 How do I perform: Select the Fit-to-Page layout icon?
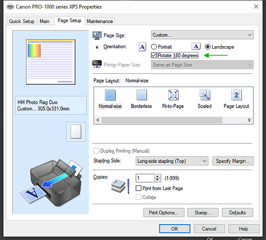pos(173,95)
